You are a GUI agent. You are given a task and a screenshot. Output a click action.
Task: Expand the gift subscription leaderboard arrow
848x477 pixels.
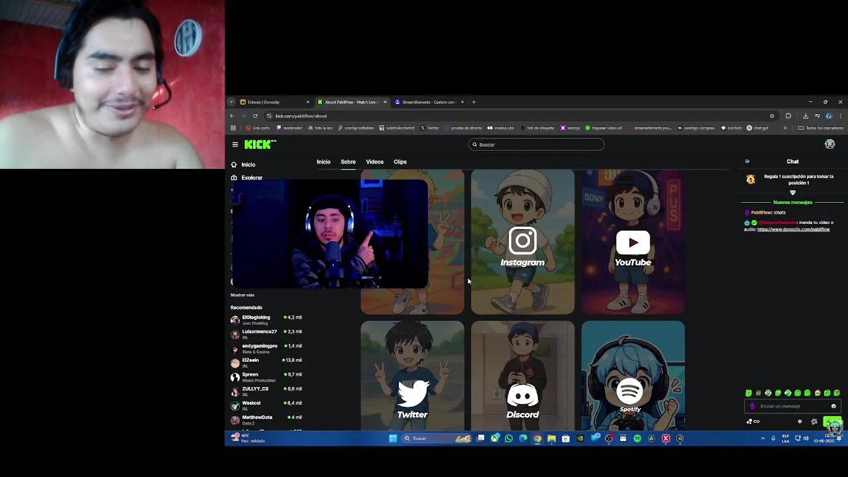click(x=792, y=193)
